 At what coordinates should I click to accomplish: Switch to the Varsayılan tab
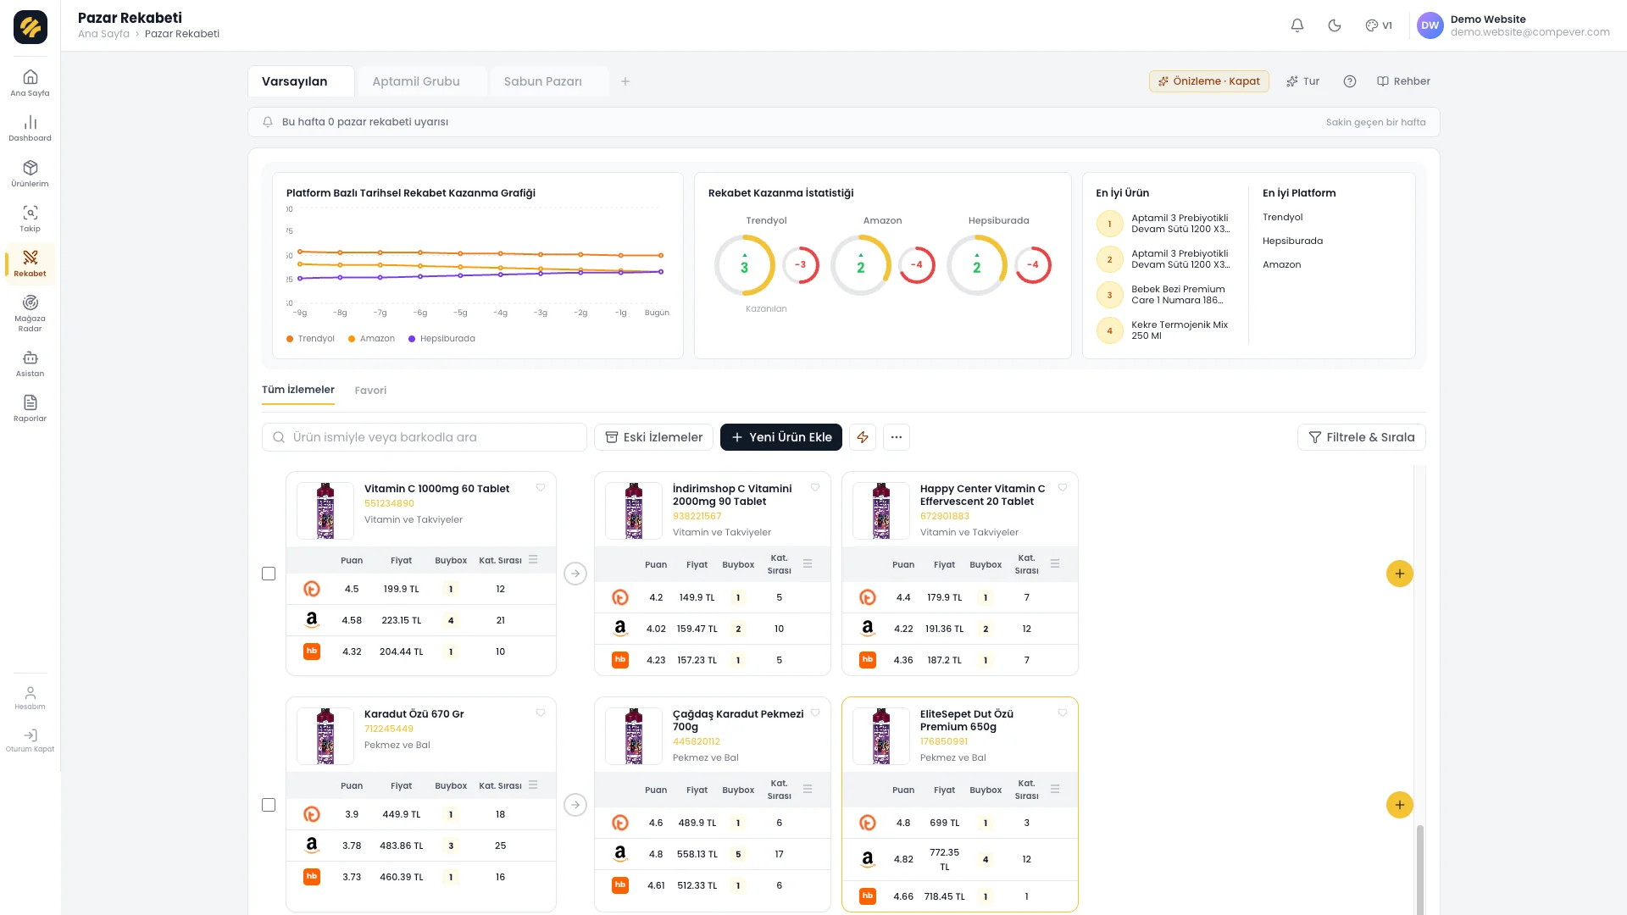(301, 81)
